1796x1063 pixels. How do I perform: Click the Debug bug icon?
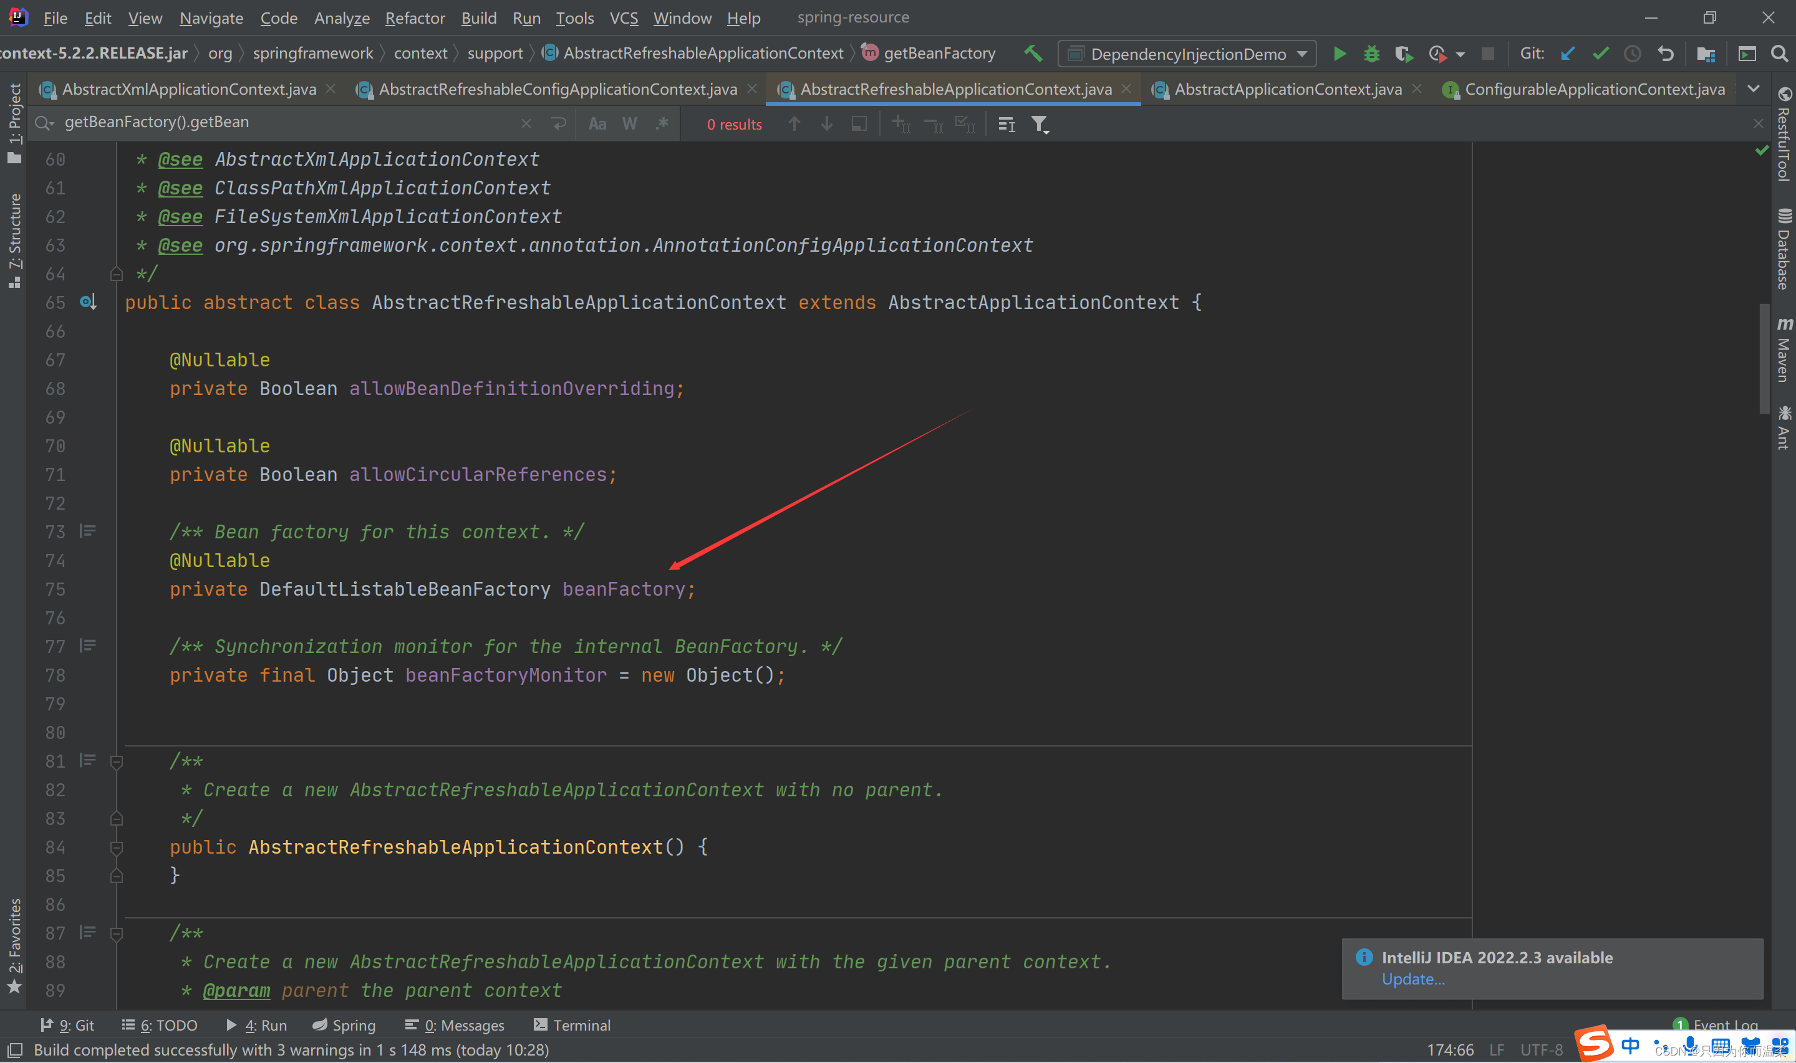point(1371,54)
